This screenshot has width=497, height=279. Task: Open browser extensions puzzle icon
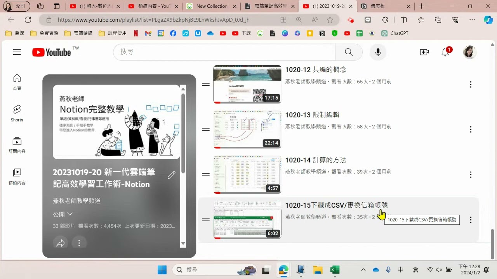point(385,20)
